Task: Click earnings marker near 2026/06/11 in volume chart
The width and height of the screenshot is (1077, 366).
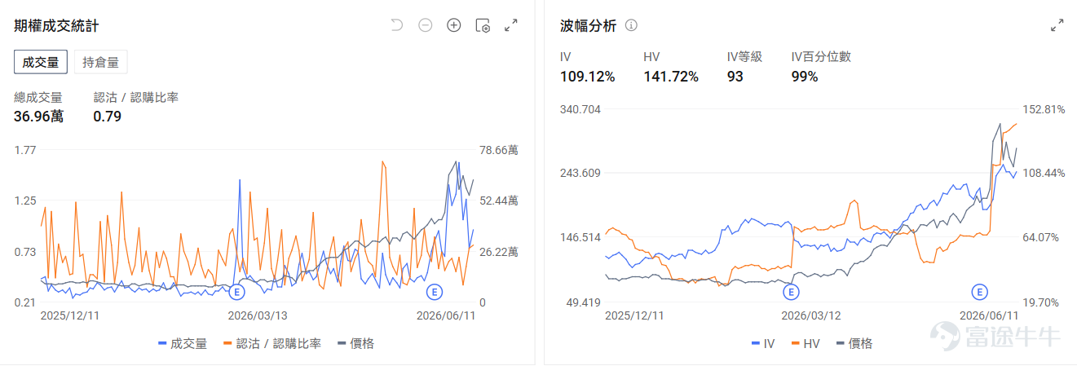Action: tap(434, 291)
